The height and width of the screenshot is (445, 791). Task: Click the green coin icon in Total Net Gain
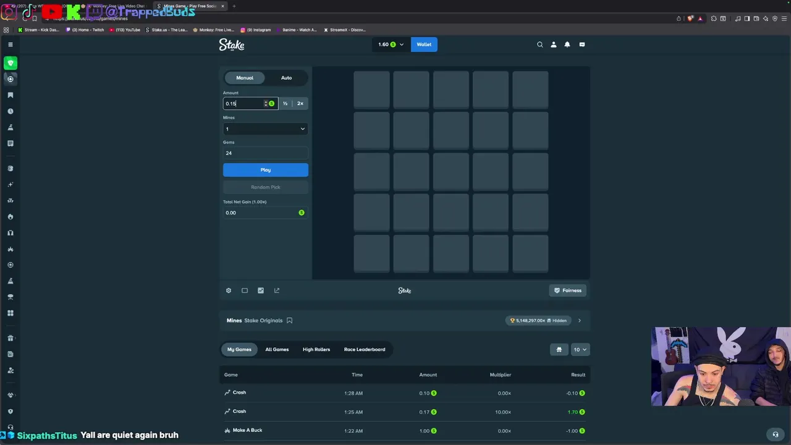(302, 213)
